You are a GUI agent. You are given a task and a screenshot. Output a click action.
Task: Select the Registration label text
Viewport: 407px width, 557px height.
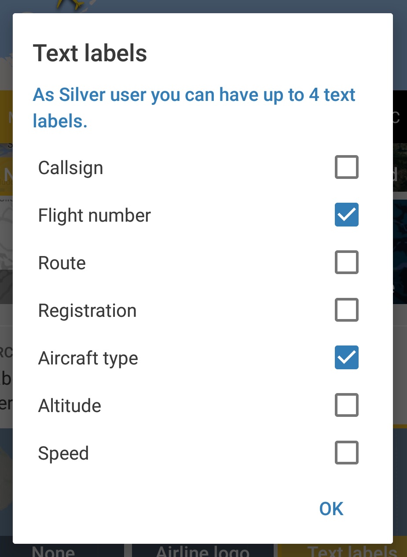click(x=88, y=311)
